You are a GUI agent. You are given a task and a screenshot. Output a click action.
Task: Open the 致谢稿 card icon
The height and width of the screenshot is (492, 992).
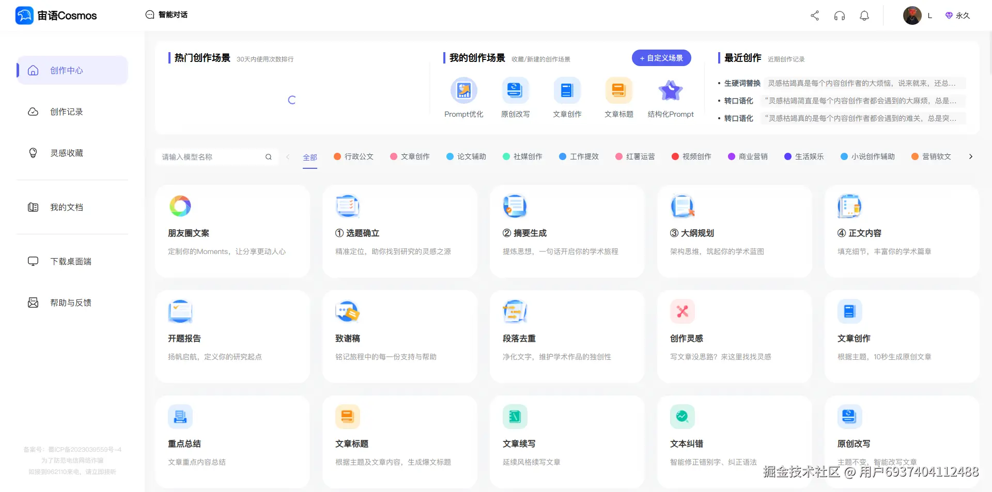348,311
